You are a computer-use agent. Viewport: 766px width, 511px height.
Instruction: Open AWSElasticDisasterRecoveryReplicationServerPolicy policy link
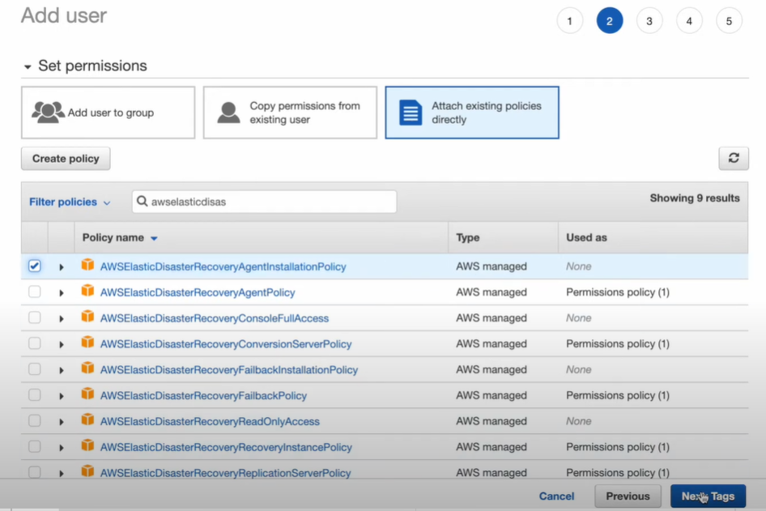click(226, 473)
